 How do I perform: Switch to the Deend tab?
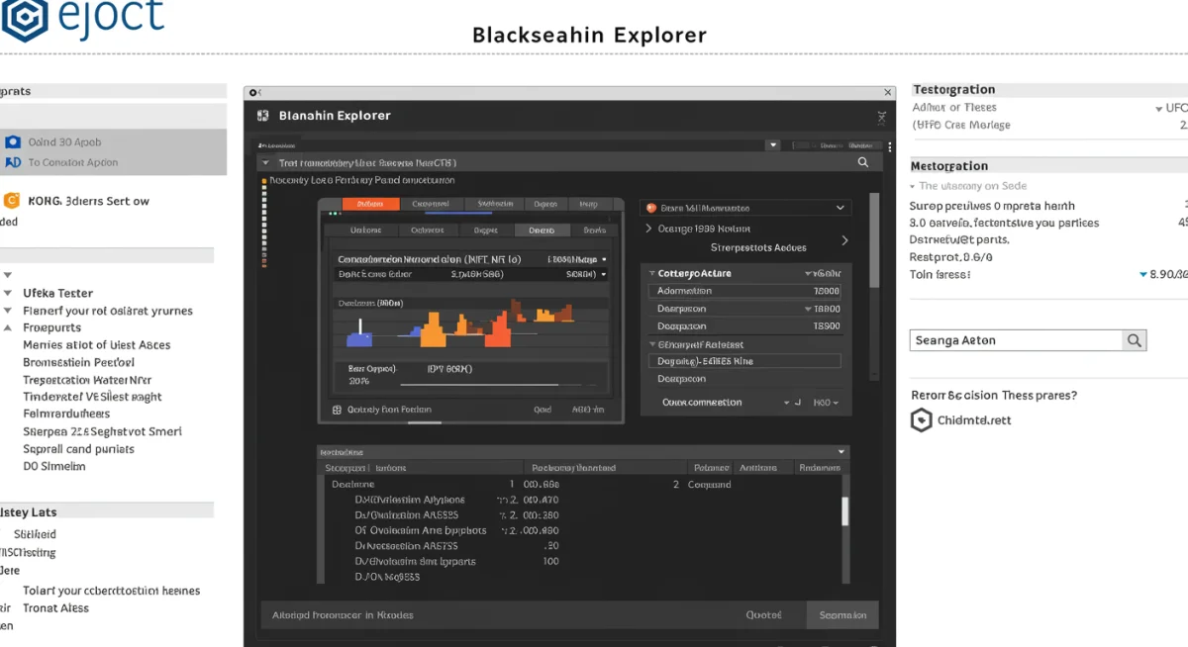click(544, 229)
